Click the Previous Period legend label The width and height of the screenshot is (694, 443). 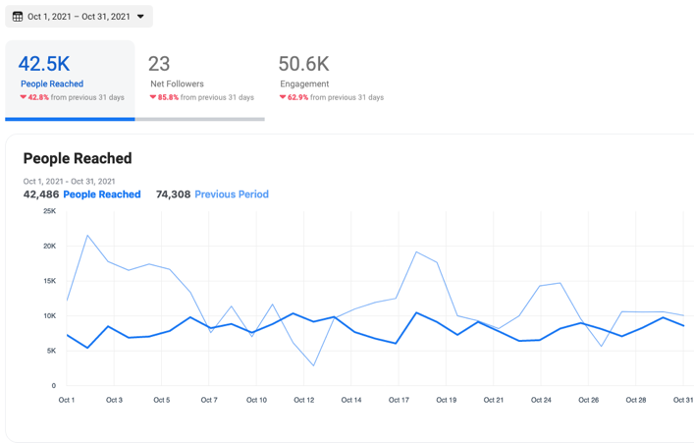tap(232, 194)
